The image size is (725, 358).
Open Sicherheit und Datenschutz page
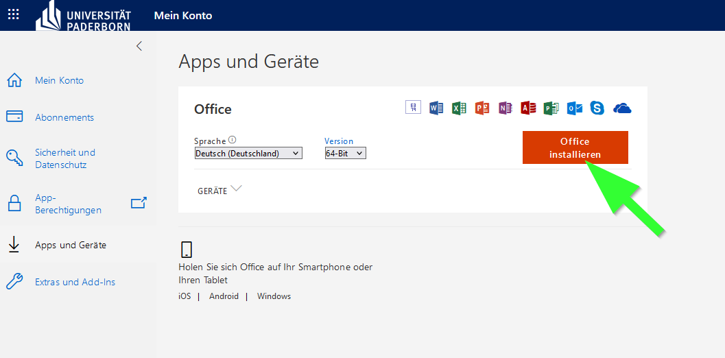[65, 158]
